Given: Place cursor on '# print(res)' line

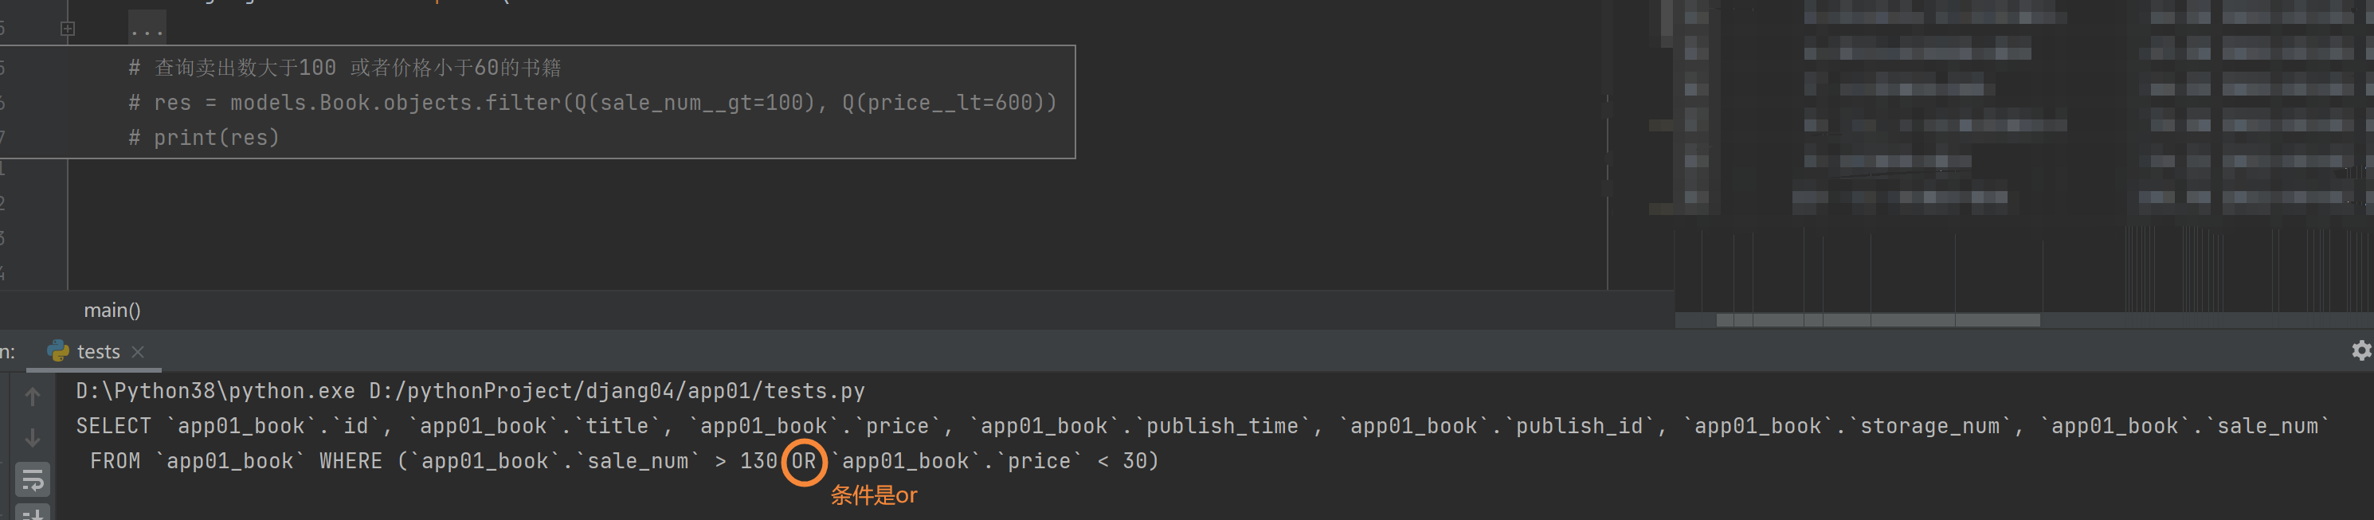Looking at the screenshot, I should 204,138.
